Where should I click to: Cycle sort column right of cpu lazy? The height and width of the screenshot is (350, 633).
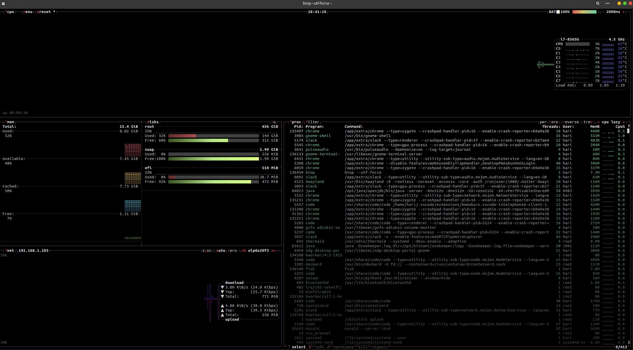[x=624, y=122]
